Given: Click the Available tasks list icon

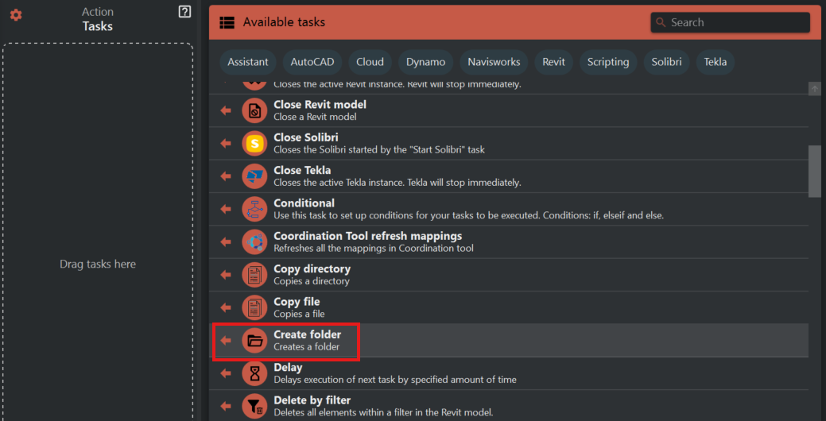Looking at the screenshot, I should (227, 22).
